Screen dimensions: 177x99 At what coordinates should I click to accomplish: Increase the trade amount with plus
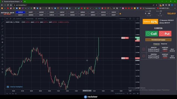pyautogui.click(x=150, y=16)
